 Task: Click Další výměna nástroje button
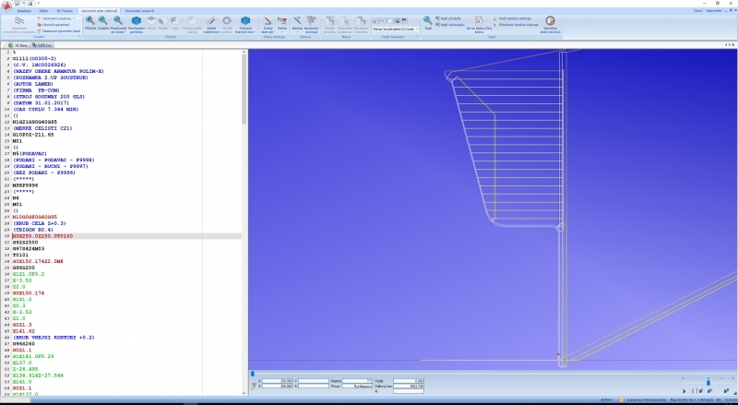[514, 18]
